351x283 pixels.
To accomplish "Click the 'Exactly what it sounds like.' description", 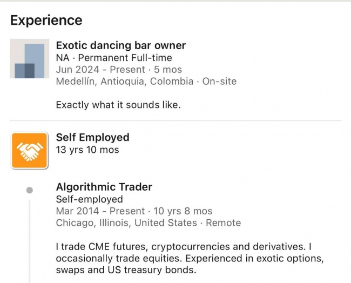I will (x=118, y=105).
